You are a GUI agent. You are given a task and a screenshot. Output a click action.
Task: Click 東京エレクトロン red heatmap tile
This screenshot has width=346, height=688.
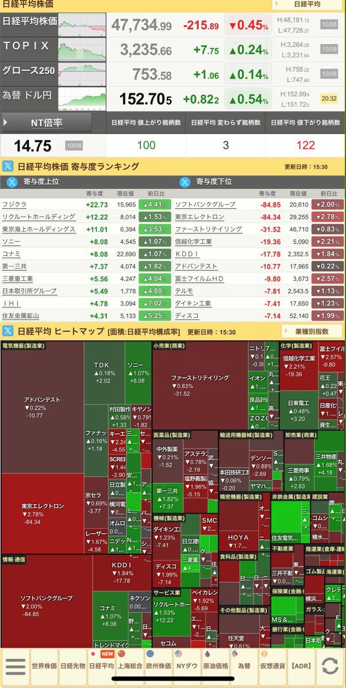pyautogui.click(x=42, y=514)
